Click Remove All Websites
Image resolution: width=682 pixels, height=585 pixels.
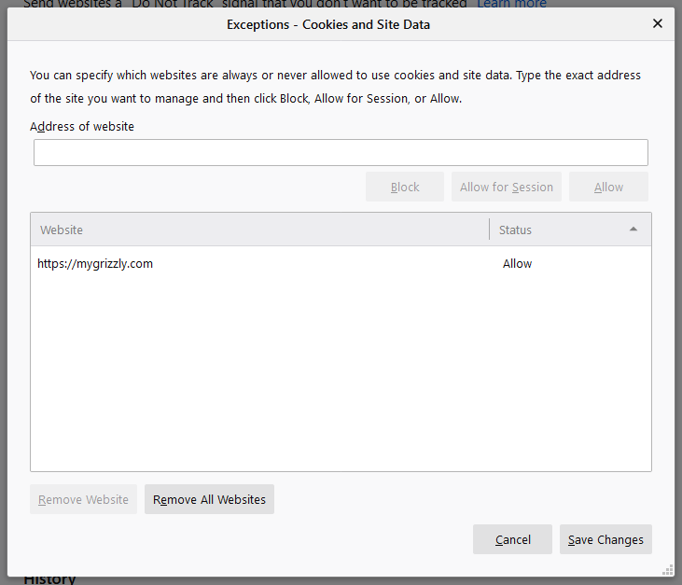tap(209, 499)
